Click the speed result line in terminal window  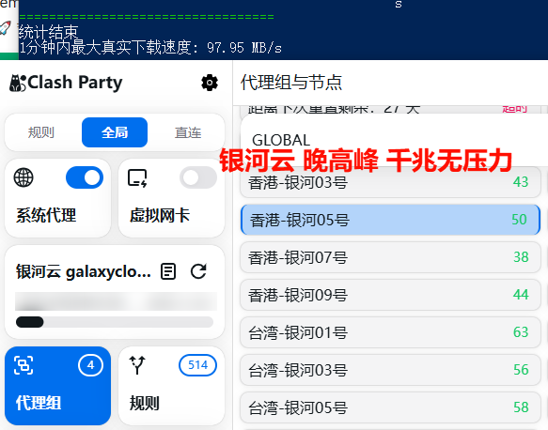(x=150, y=48)
